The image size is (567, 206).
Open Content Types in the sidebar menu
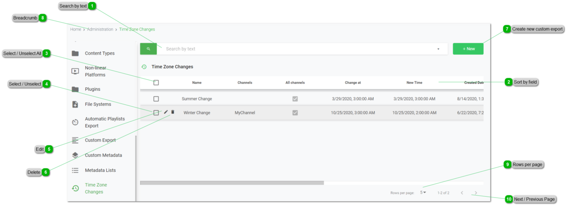tap(99, 54)
